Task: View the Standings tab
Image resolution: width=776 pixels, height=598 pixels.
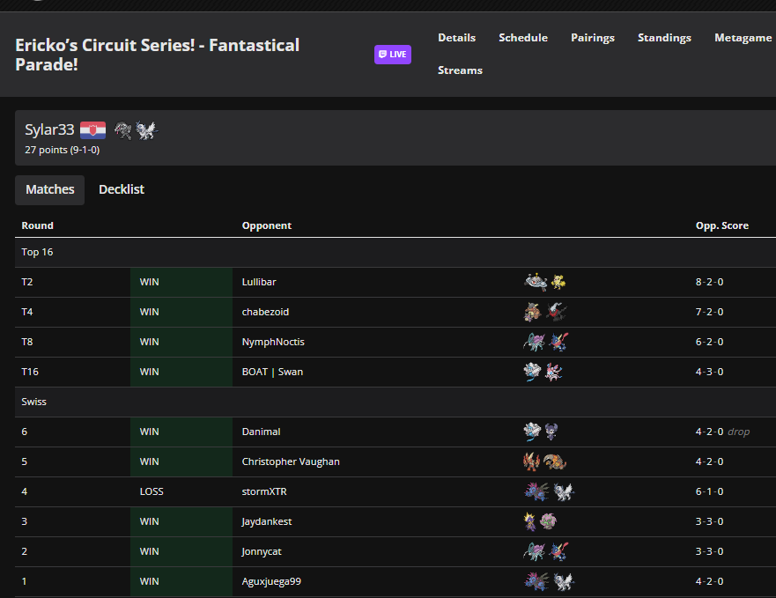Action: point(664,38)
